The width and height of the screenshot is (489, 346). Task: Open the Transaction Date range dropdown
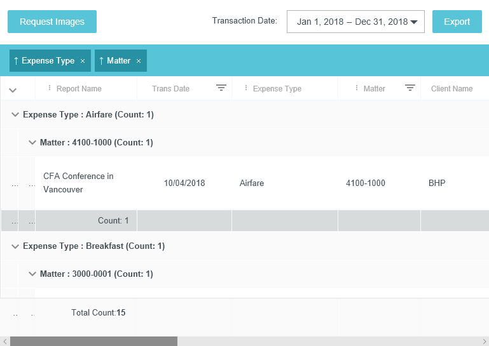pyautogui.click(x=355, y=22)
